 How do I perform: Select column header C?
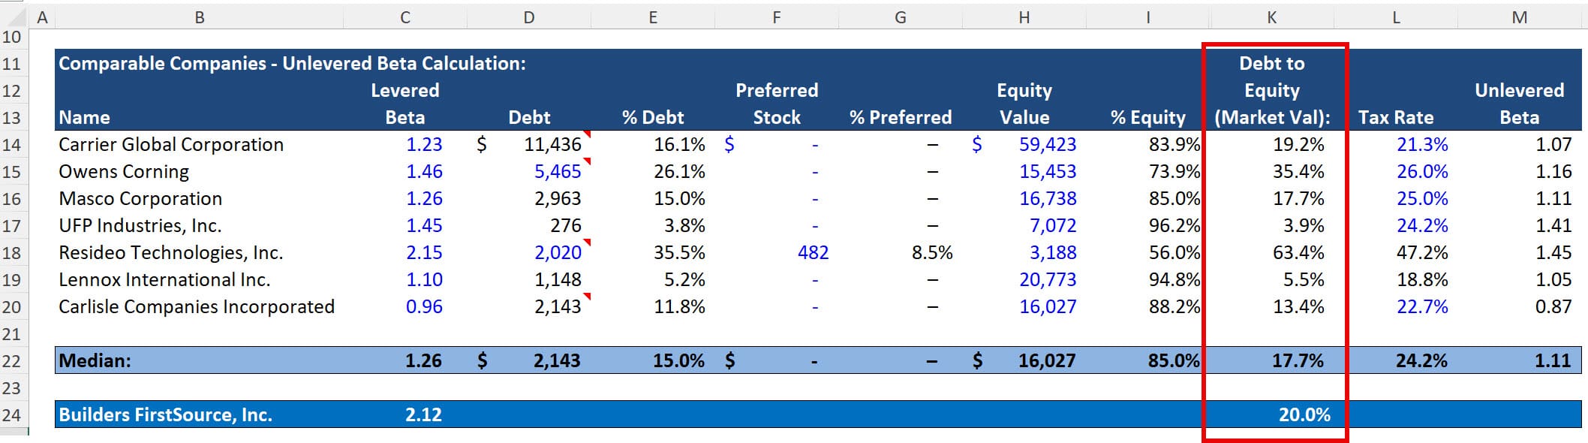(405, 17)
